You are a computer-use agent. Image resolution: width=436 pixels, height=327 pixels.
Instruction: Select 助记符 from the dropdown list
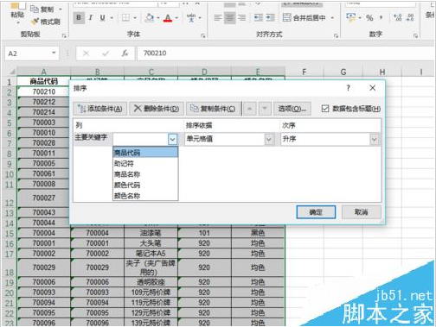[x=145, y=164]
